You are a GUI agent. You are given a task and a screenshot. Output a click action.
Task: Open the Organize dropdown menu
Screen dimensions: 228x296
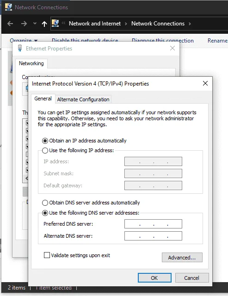click(x=24, y=40)
